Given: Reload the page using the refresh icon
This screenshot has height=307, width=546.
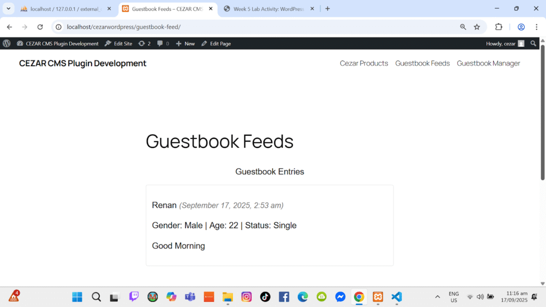Looking at the screenshot, I should pyautogui.click(x=40, y=27).
